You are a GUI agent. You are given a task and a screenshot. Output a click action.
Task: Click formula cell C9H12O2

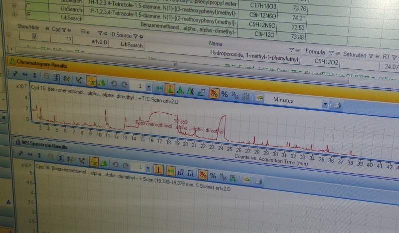pyautogui.click(x=327, y=61)
